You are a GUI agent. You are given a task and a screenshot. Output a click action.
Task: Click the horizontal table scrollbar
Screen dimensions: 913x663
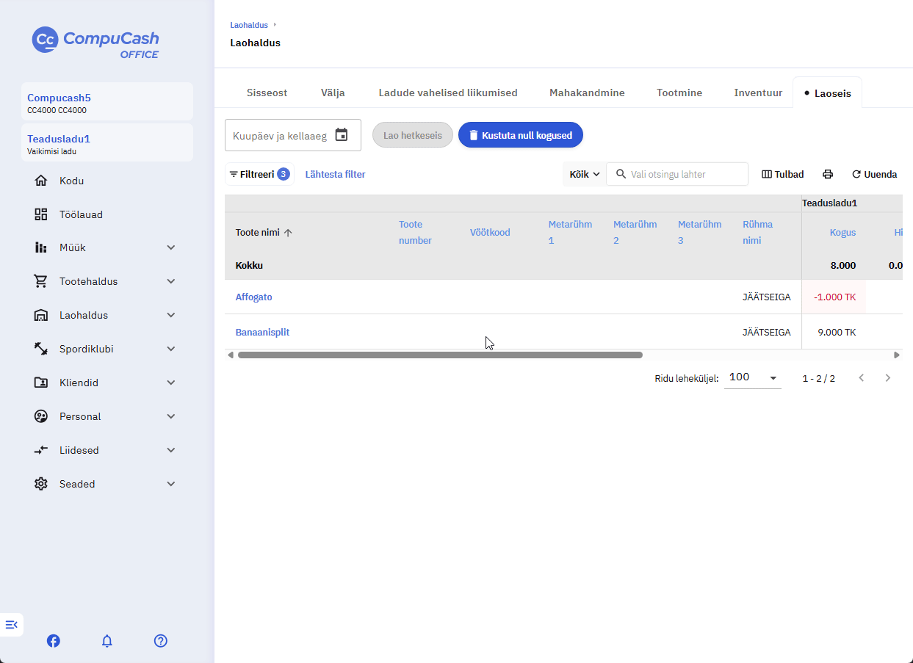point(440,355)
